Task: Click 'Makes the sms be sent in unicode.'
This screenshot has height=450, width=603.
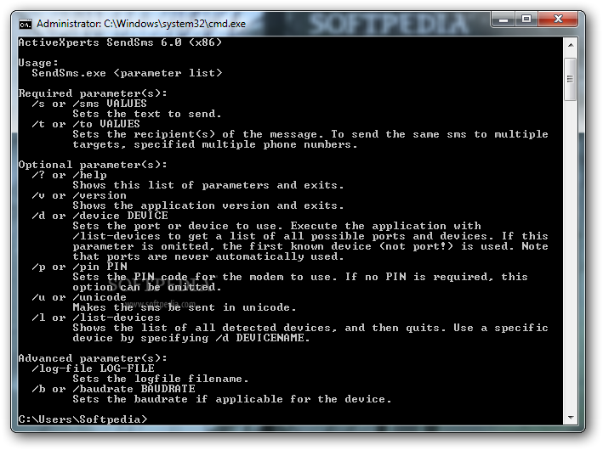Action: pos(185,307)
